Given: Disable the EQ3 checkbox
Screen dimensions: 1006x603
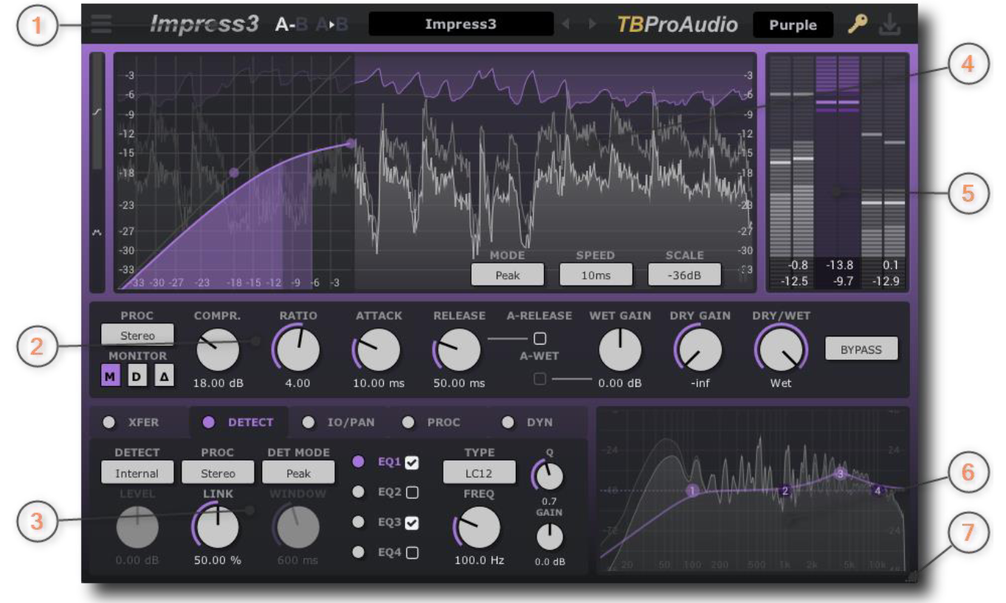Looking at the screenshot, I should (412, 523).
